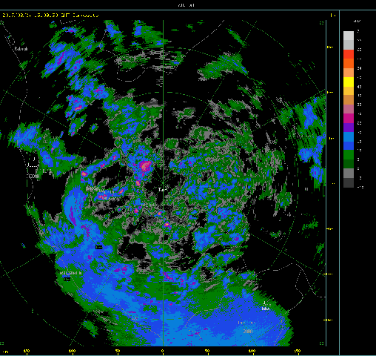Click the magenta legend swatch above the purple
This screenshot has width=376, height=356.
349,118
